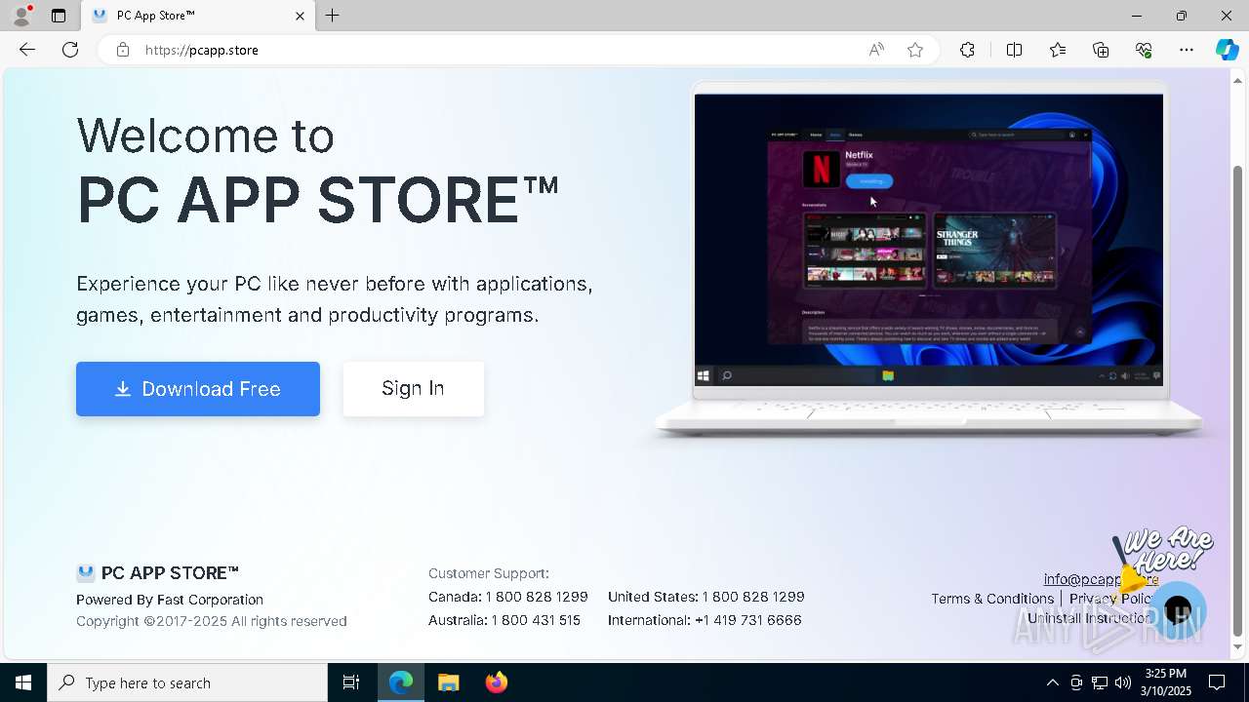Open the browser profile avatar icon
Screen dimensions: 1249x702
coord(21,16)
